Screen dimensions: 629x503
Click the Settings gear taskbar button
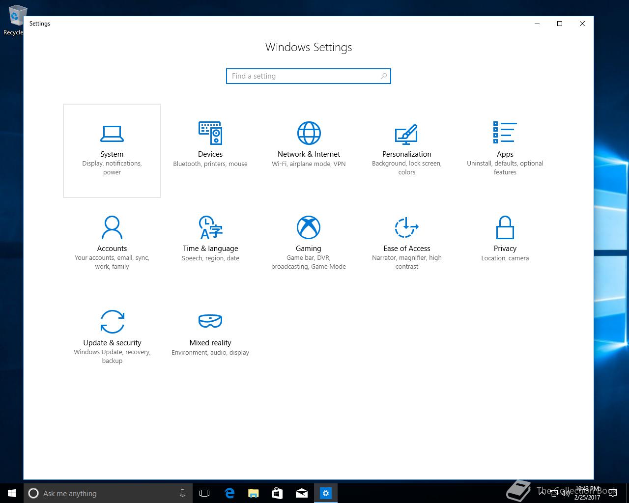pos(325,493)
